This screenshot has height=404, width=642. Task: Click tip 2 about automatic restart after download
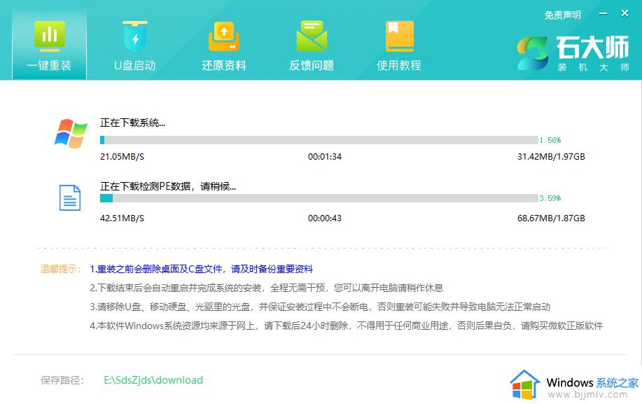pyautogui.click(x=267, y=288)
